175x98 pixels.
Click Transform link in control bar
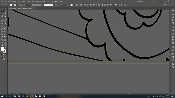pos(121,5)
